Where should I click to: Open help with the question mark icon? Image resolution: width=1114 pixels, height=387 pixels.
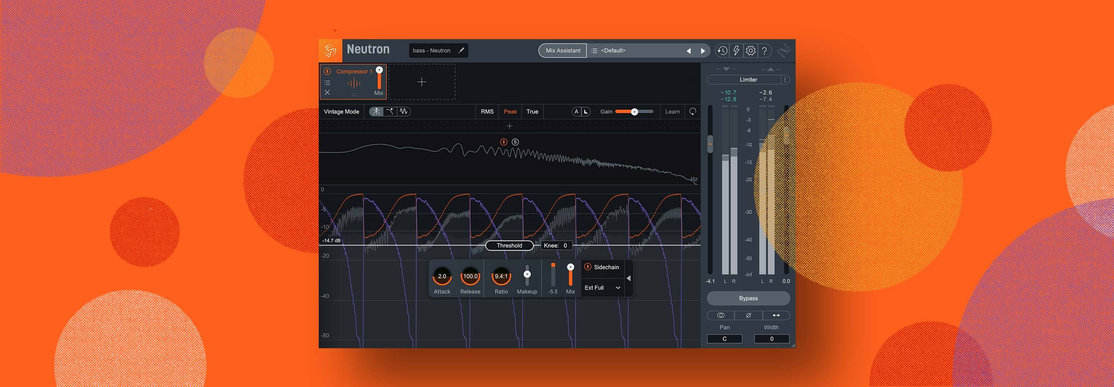pos(765,51)
